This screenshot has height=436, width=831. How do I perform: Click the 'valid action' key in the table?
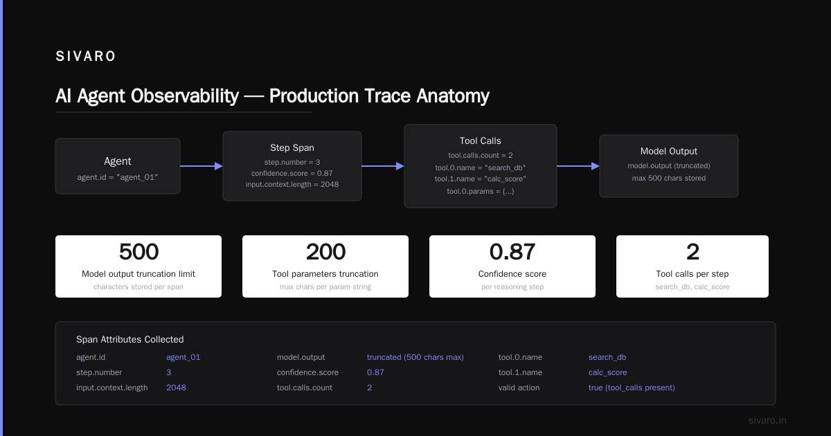[x=519, y=388]
